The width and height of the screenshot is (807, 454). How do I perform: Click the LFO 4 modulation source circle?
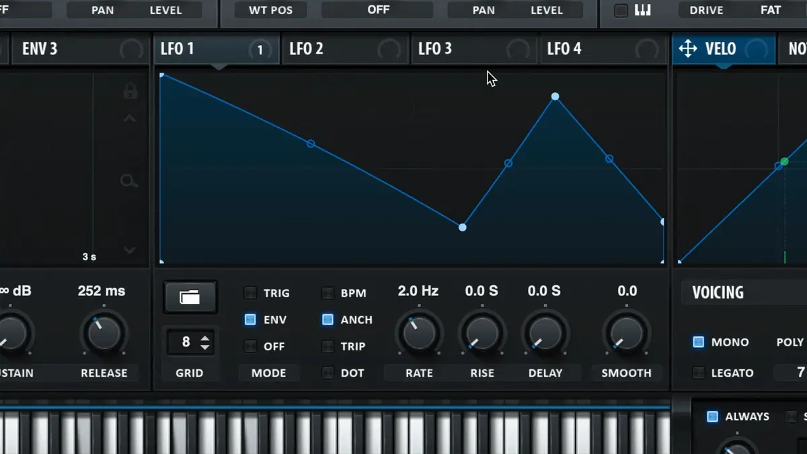click(647, 50)
